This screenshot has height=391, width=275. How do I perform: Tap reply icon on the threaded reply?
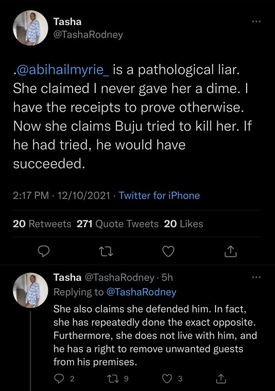(59, 379)
